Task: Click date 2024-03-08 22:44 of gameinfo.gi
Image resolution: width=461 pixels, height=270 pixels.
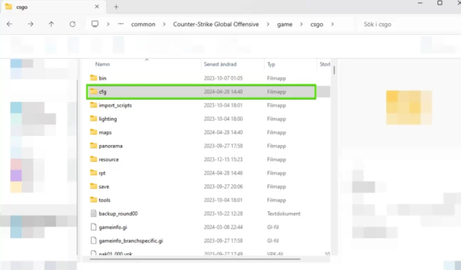Action: click(x=223, y=227)
